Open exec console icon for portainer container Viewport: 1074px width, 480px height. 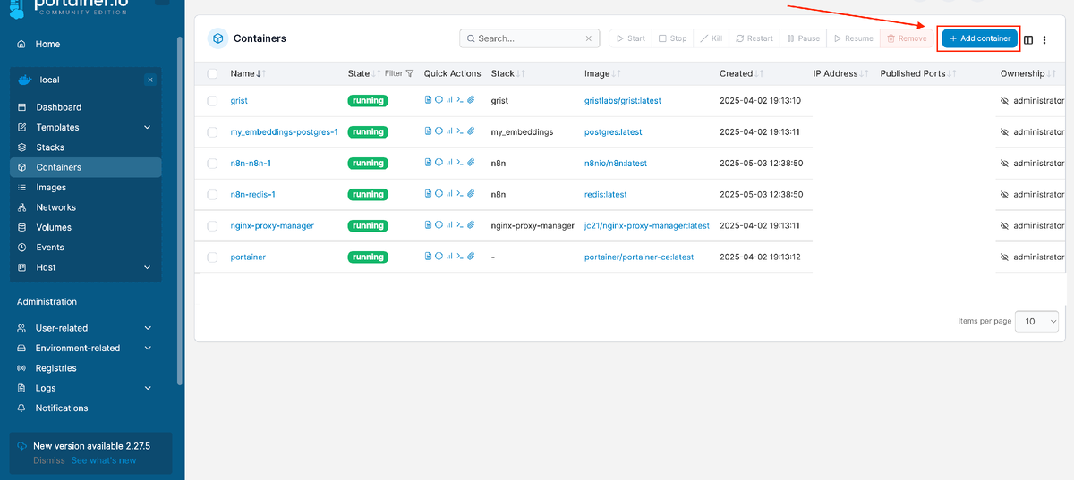460,257
